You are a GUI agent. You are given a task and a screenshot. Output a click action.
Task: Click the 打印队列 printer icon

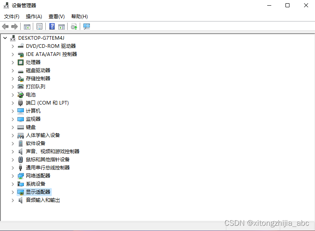(x=21, y=87)
